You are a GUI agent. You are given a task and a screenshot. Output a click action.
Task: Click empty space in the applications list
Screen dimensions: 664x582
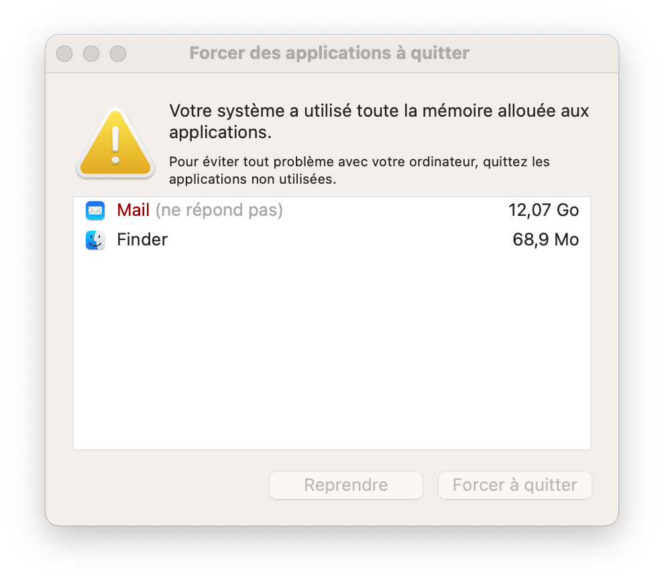pyautogui.click(x=331, y=349)
